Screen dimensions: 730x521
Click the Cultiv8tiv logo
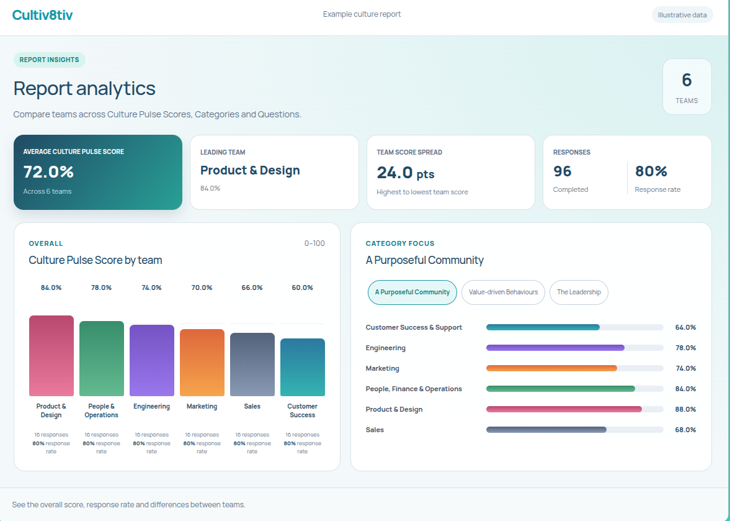point(42,15)
